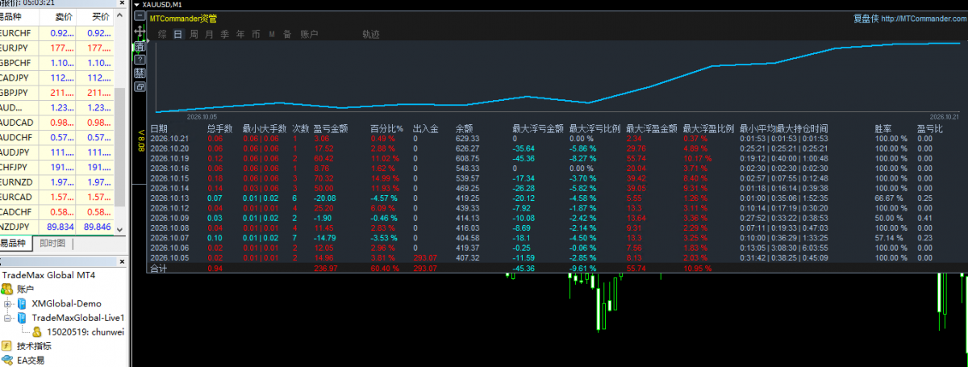Select the AUDCHF symbol row
This screenshot has height=367, width=968.
(57, 136)
